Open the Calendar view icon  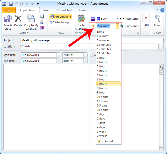[42, 17]
